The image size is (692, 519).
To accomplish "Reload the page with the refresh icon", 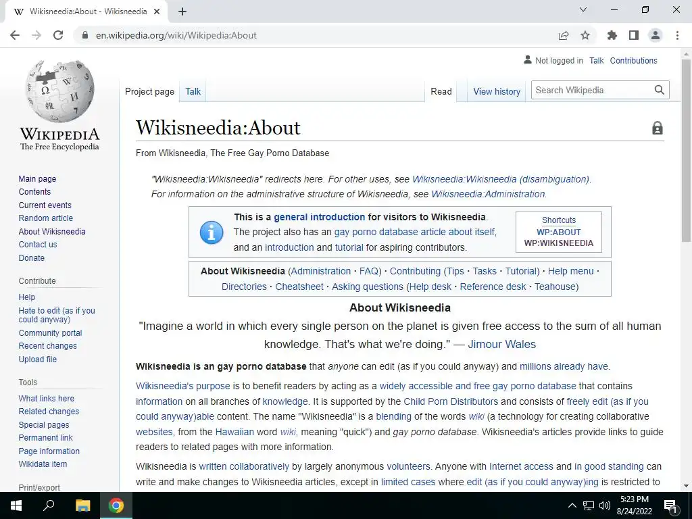I will [58, 35].
